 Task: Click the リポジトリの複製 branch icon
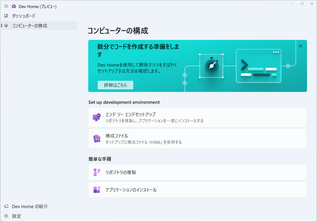click(96, 172)
